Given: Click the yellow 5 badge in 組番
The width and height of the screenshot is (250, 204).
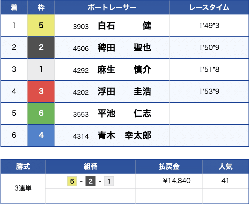Looking at the screenshot, I should pos(72,181).
